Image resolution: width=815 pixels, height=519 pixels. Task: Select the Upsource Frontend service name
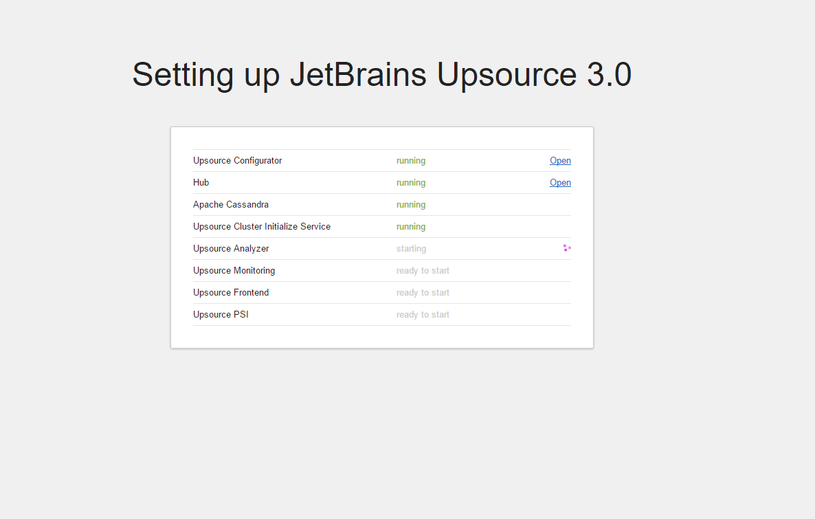click(x=231, y=292)
